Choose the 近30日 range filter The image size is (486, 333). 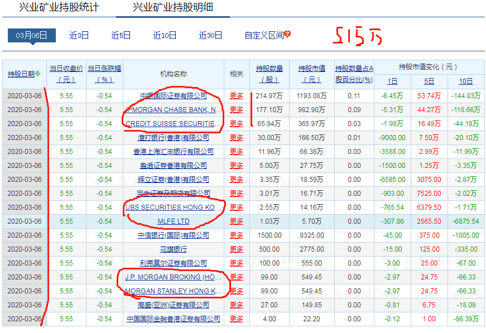(210, 35)
